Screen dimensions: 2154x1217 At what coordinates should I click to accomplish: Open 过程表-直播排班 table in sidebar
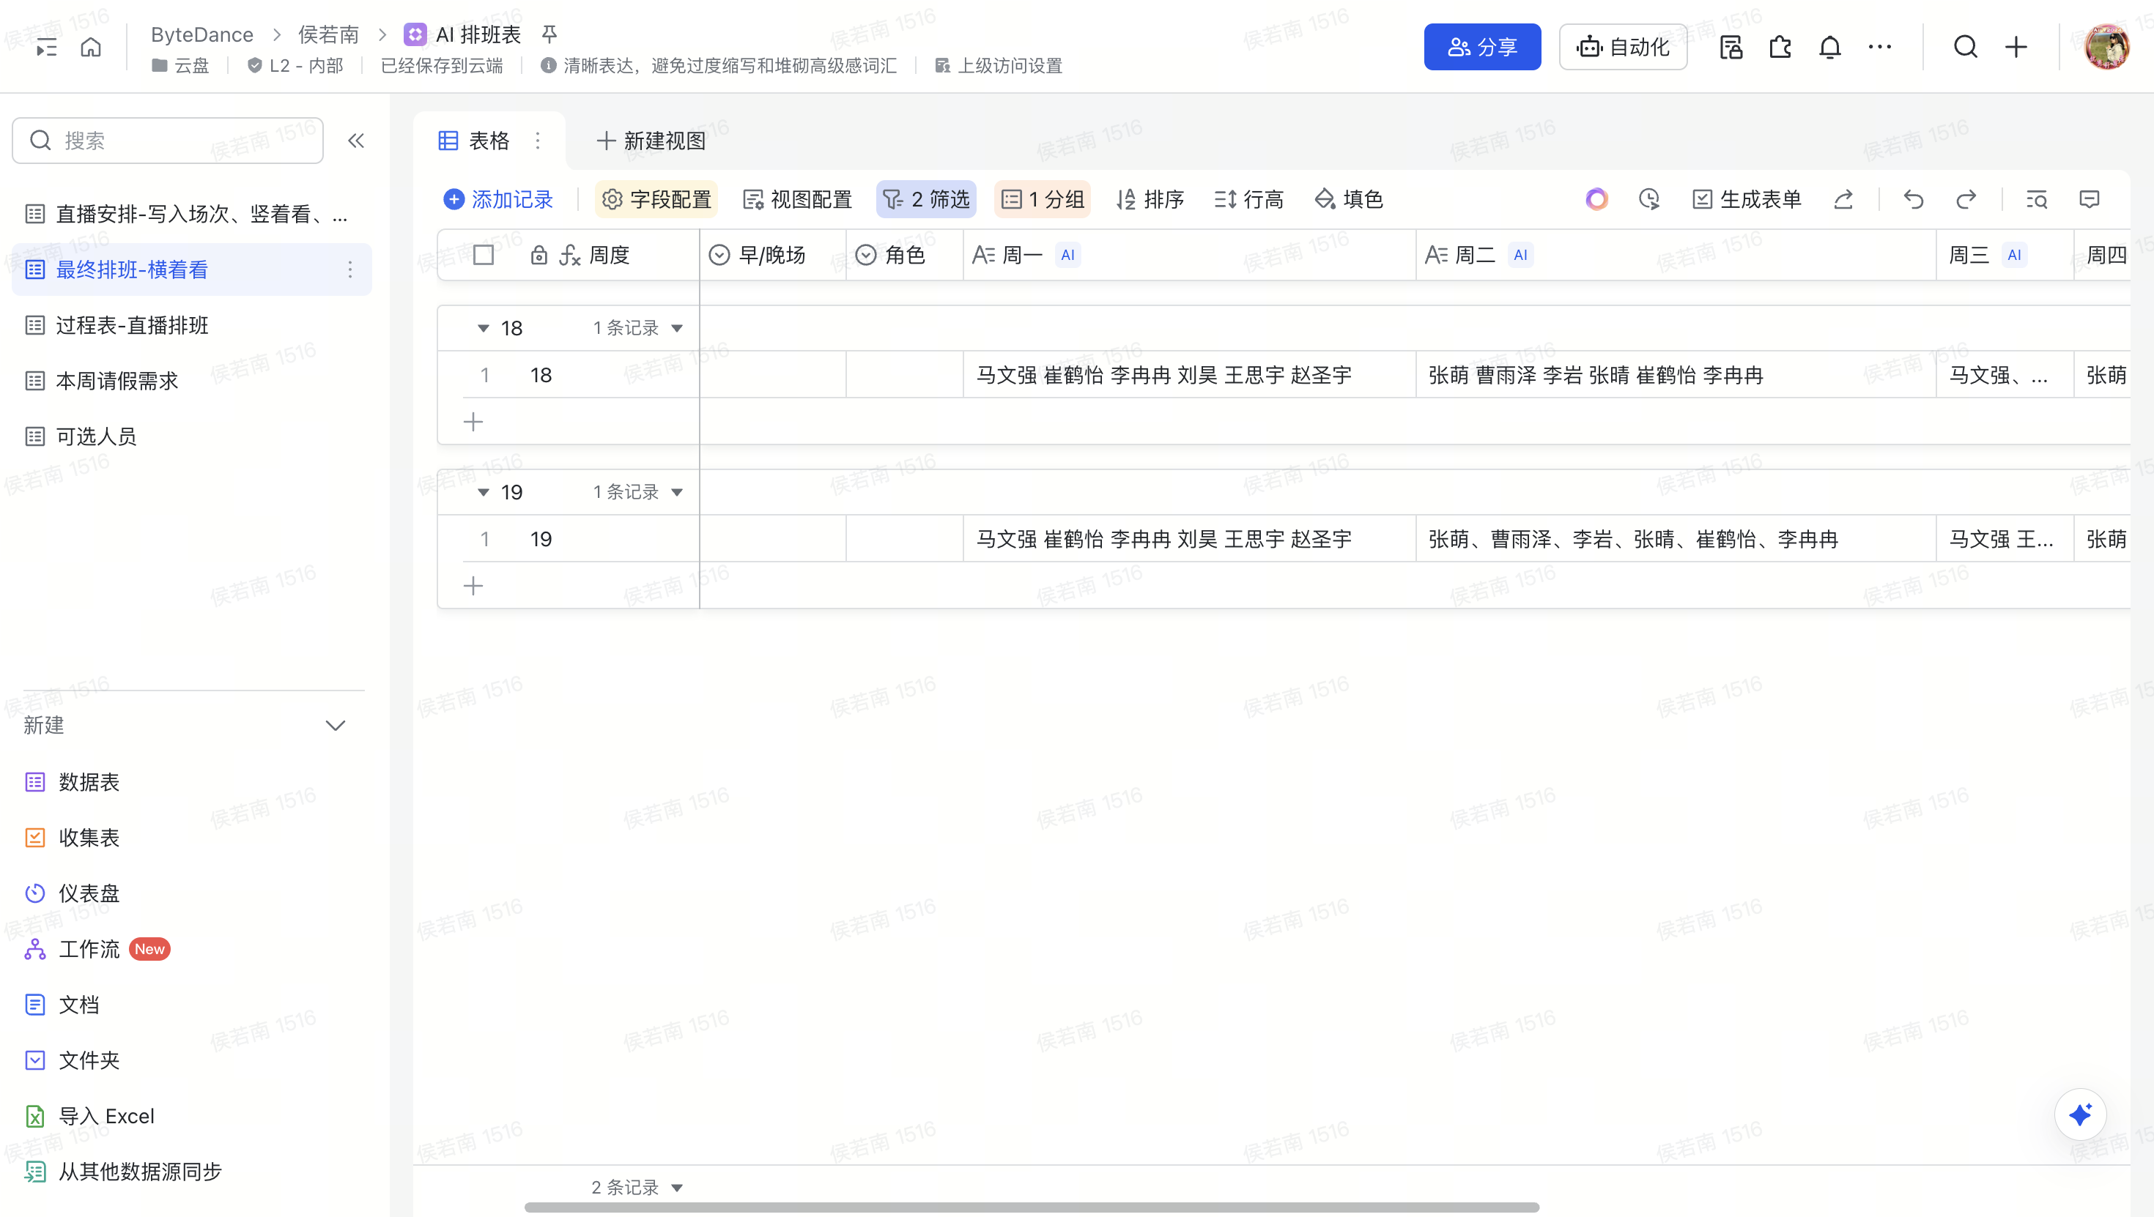coord(132,325)
